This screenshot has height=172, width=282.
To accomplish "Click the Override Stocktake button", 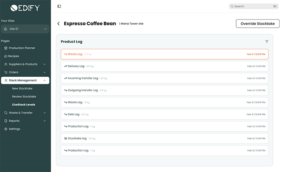I will click(x=258, y=24).
